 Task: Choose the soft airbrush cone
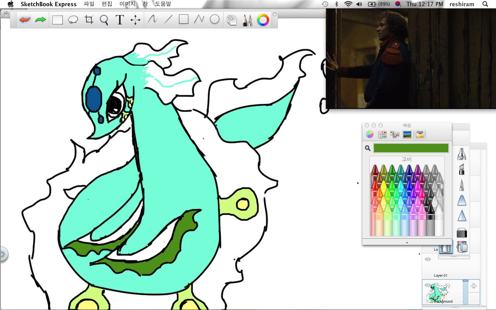pyautogui.click(x=462, y=200)
